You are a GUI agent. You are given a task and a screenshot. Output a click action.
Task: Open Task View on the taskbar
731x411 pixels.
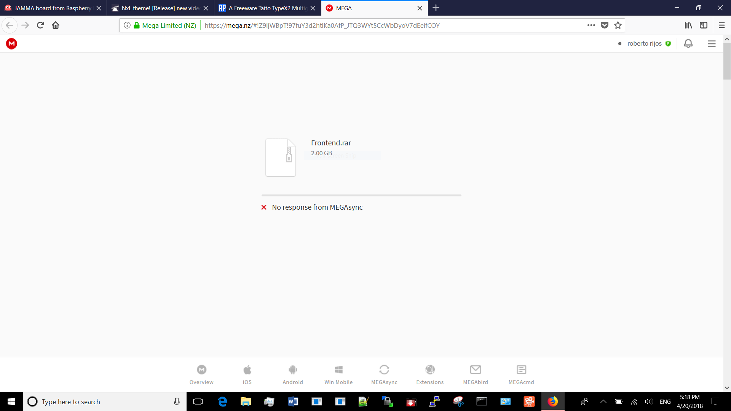click(198, 401)
